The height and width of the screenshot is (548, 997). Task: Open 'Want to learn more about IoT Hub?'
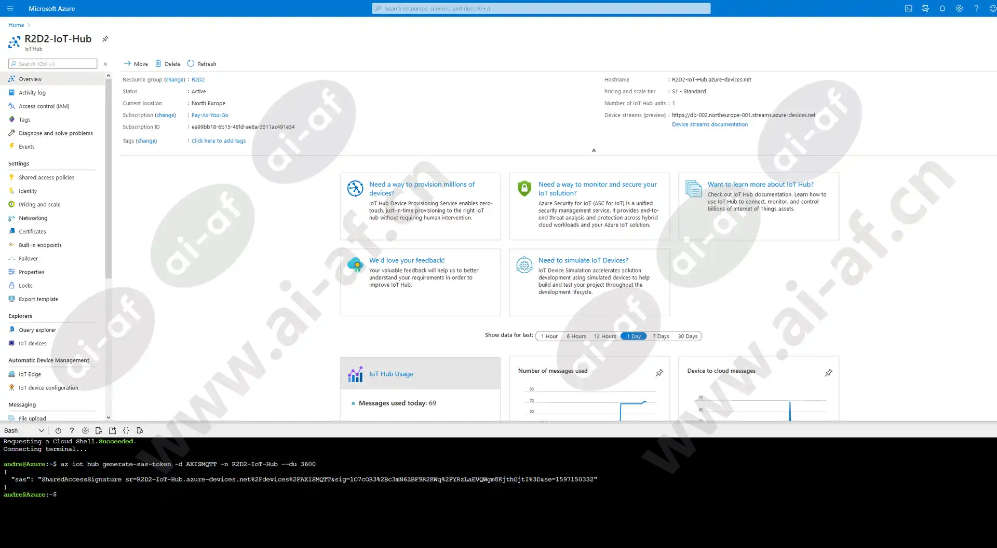tap(759, 206)
